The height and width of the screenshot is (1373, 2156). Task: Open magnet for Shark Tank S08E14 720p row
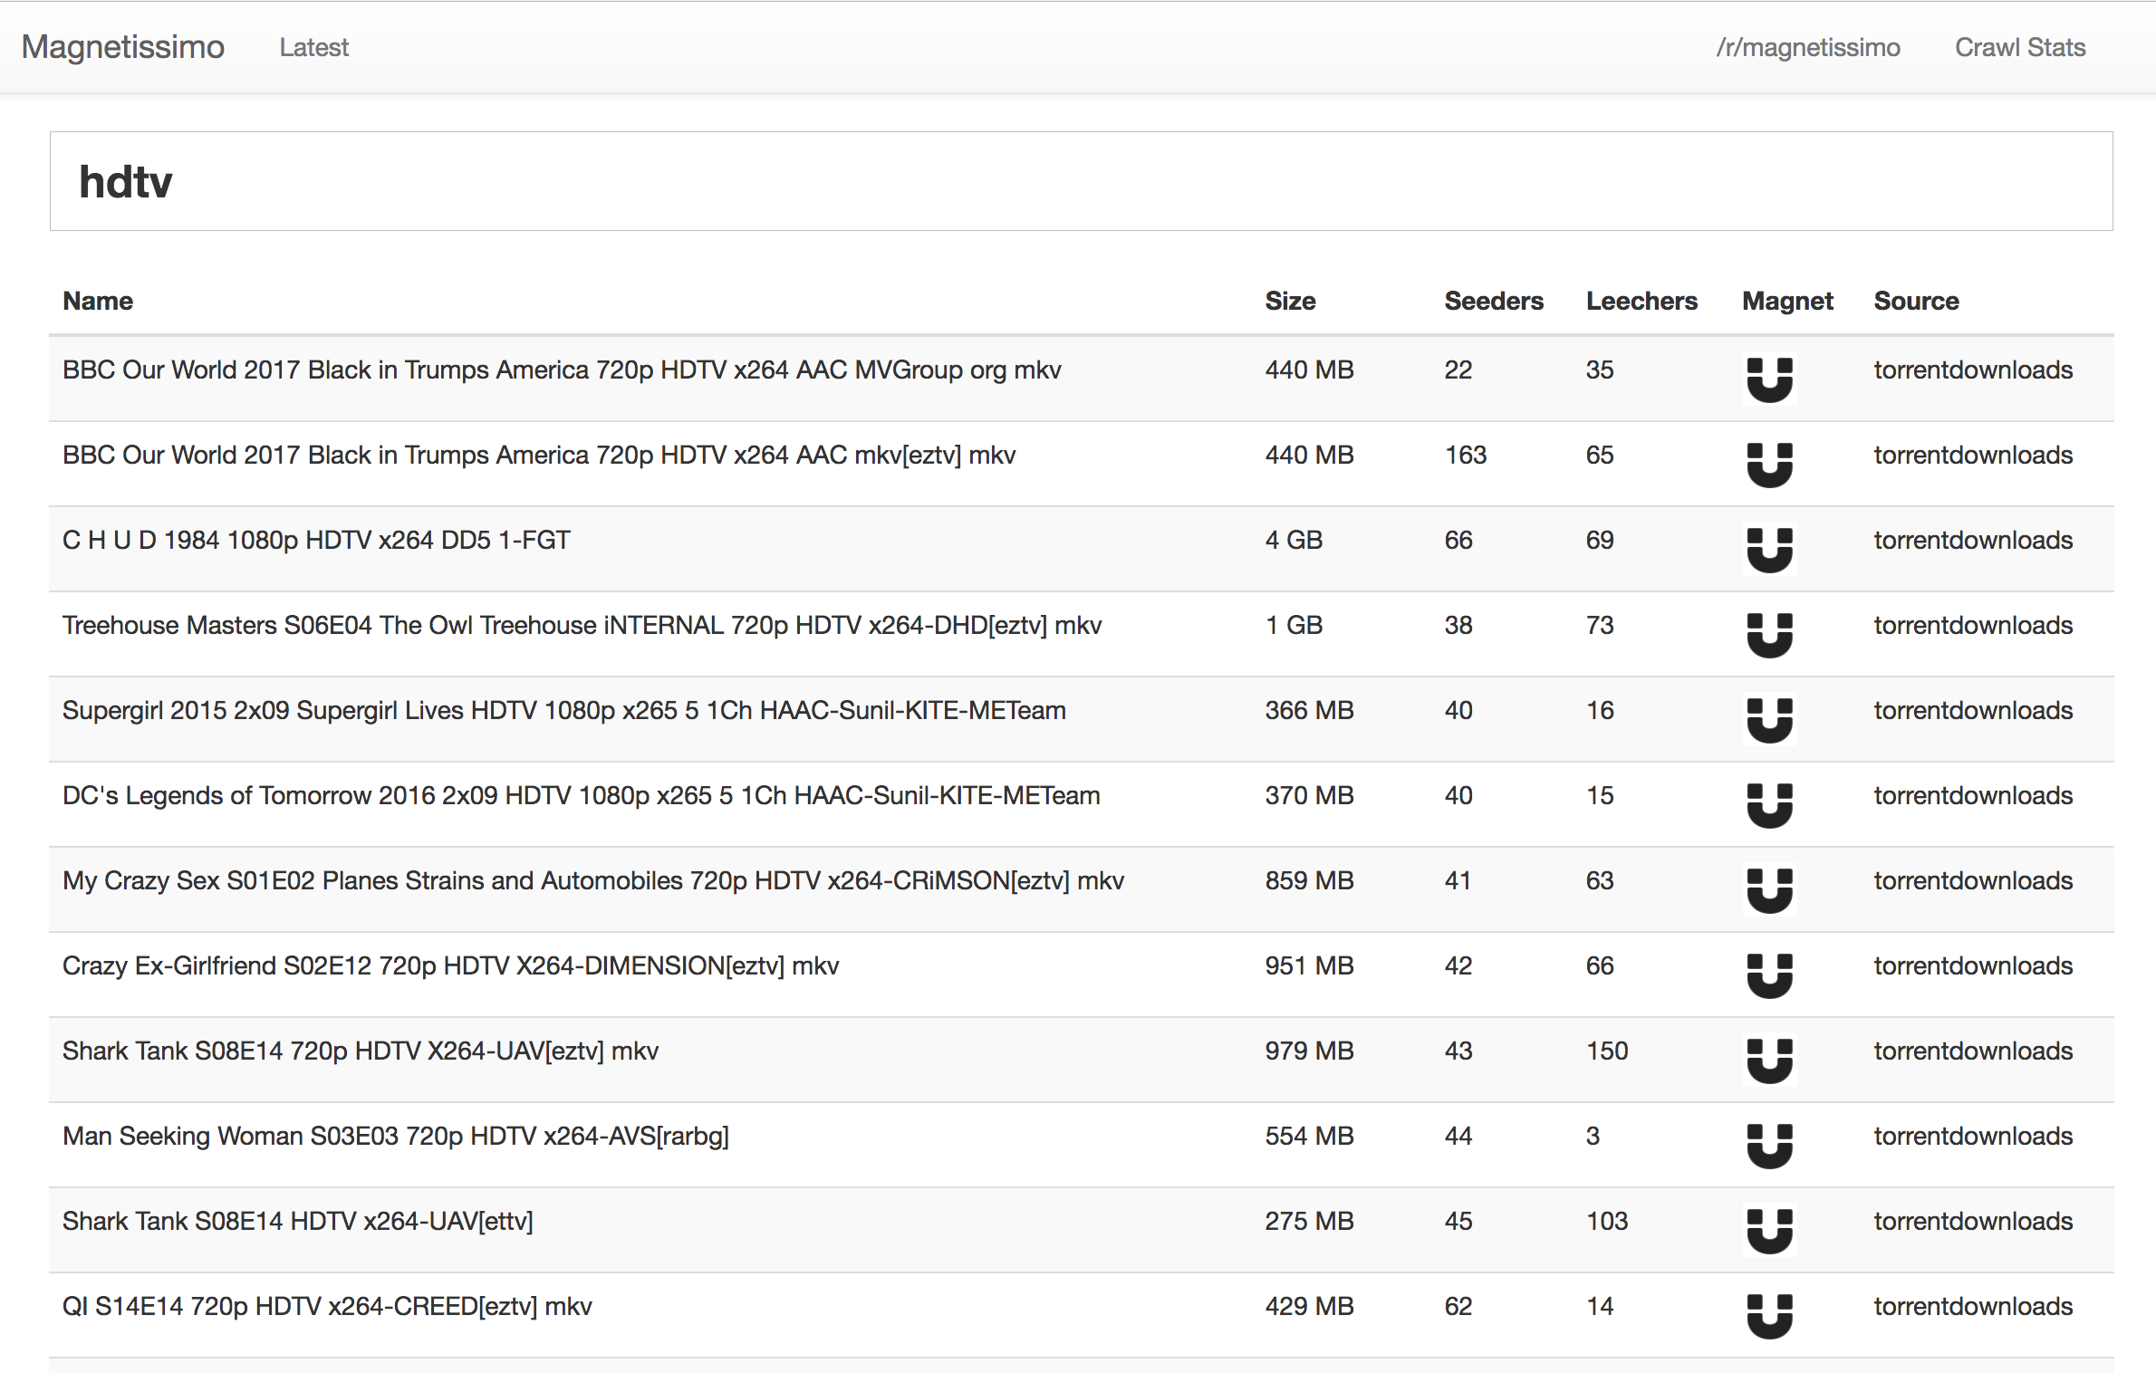coord(1769,1060)
